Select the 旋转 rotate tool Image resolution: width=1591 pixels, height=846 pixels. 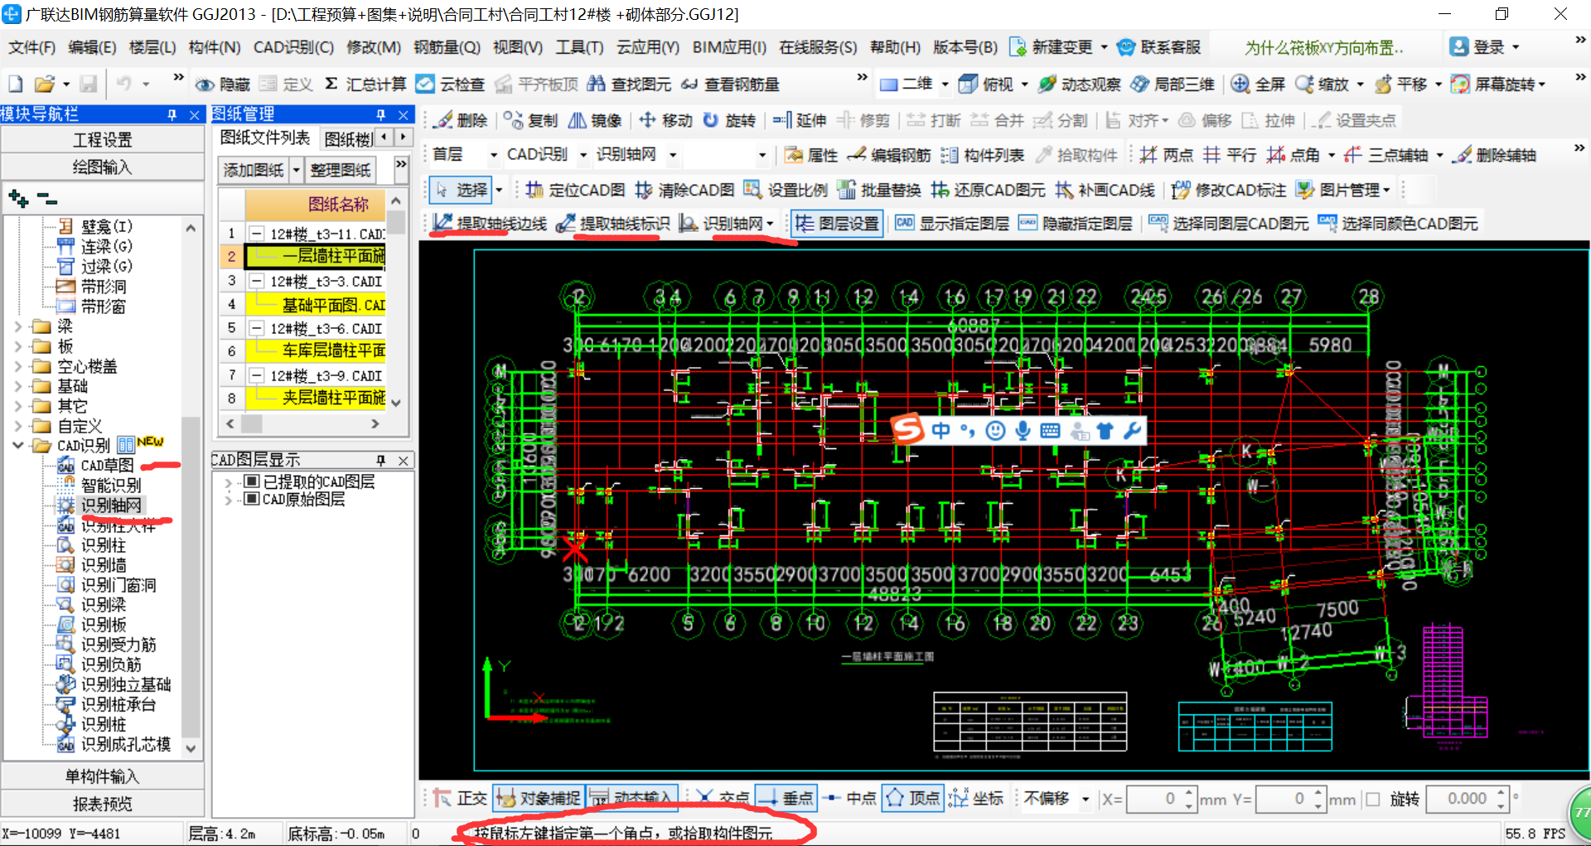[729, 120]
